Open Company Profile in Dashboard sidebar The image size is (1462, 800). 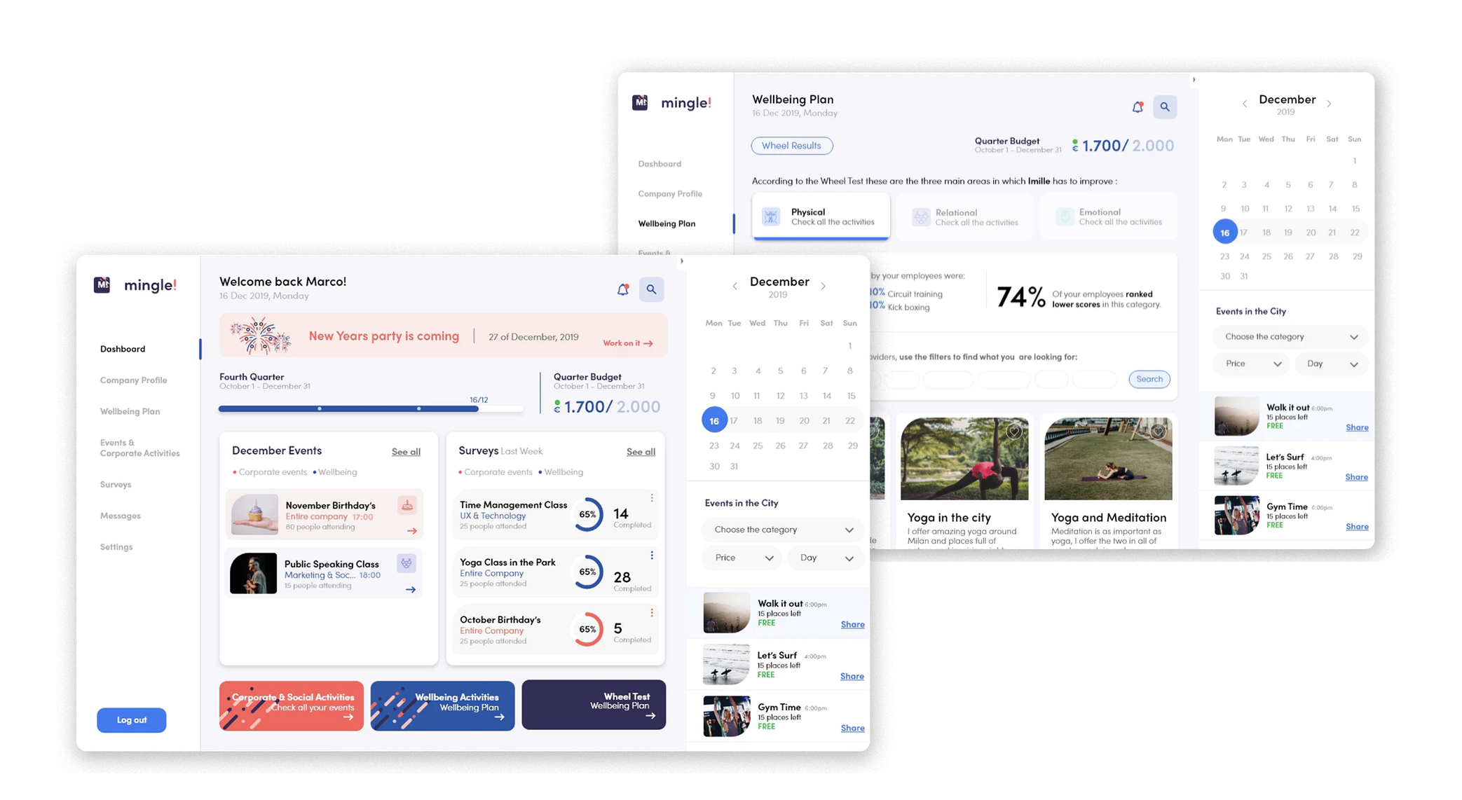[133, 380]
